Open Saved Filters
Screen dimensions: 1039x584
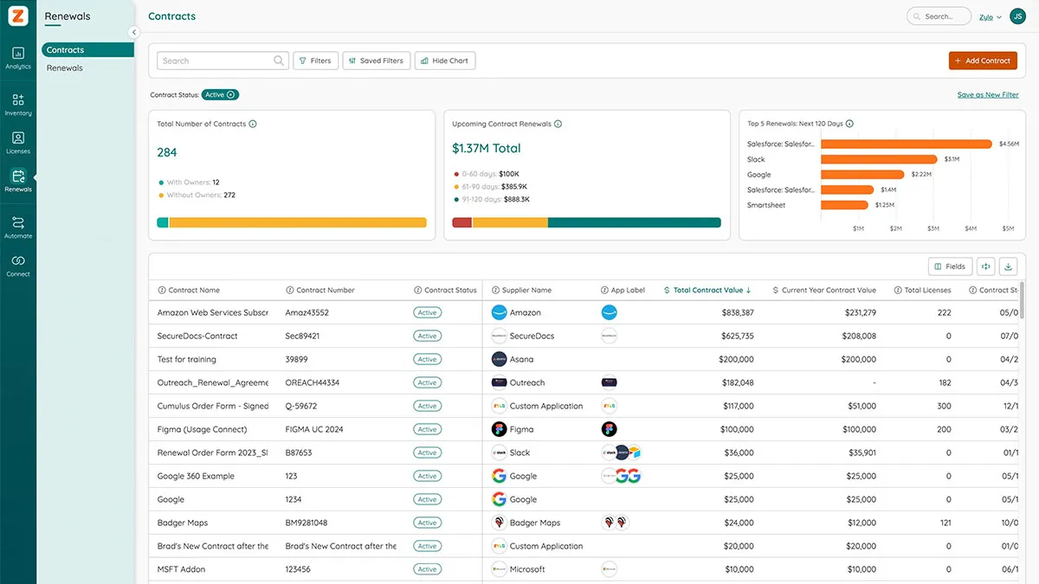point(376,61)
